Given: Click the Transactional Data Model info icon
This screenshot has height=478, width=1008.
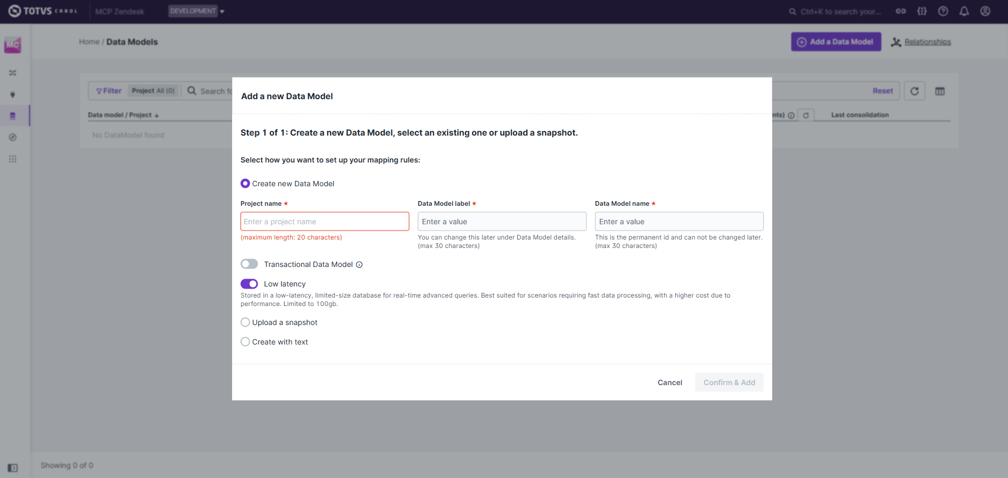Looking at the screenshot, I should (x=359, y=265).
